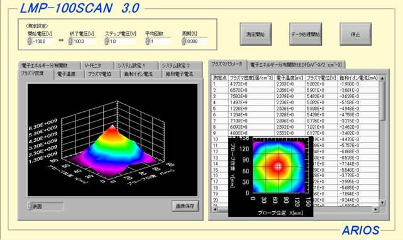Viewport: 403px width, 240px height.
Task: Click the ステップ電圧 step voltage stepper
Action: tap(107, 41)
